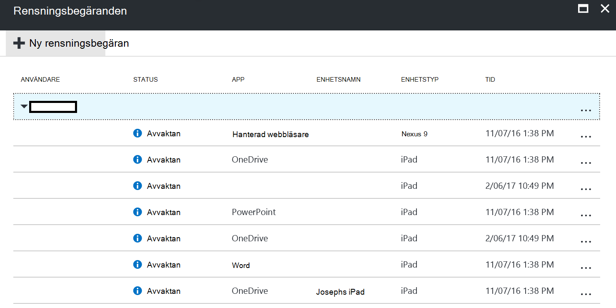The image size is (616, 308).
Task: Collapse the user group with the triangle arrow
Action: (x=24, y=107)
